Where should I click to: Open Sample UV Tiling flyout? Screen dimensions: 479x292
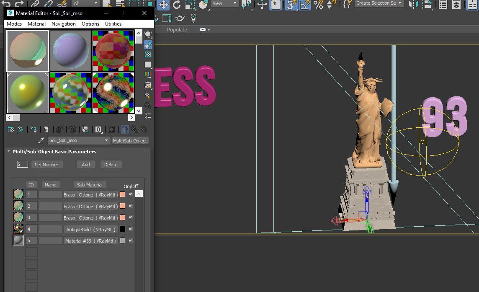tap(148, 65)
